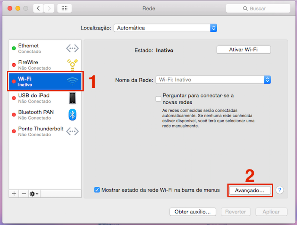This screenshot has width=297, height=225.
Task: Open the help question mark button
Action: 279,190
